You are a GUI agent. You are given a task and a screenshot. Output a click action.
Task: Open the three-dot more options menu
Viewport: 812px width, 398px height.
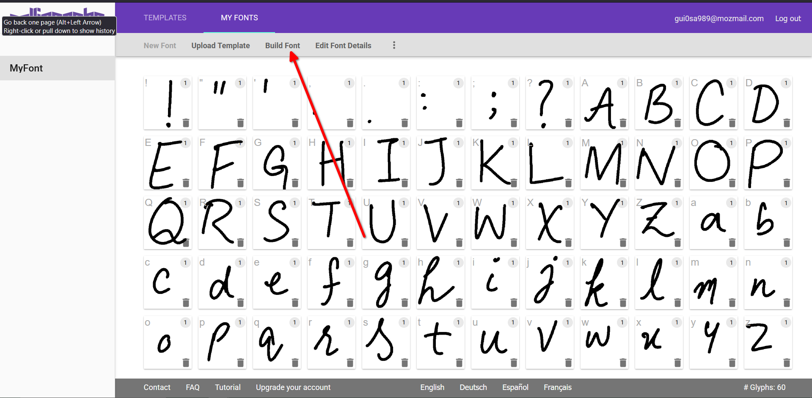394,45
